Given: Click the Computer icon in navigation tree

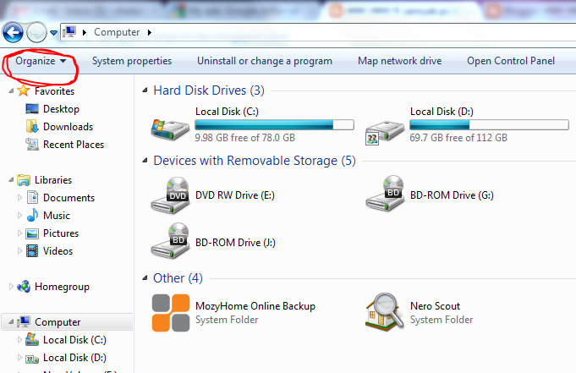Looking at the screenshot, I should [x=24, y=321].
